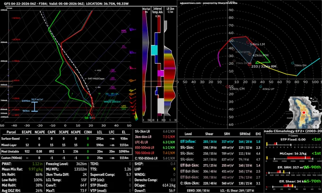Click the MaxT label
Viewport: 322px width, 193px height.
[50, 191]
